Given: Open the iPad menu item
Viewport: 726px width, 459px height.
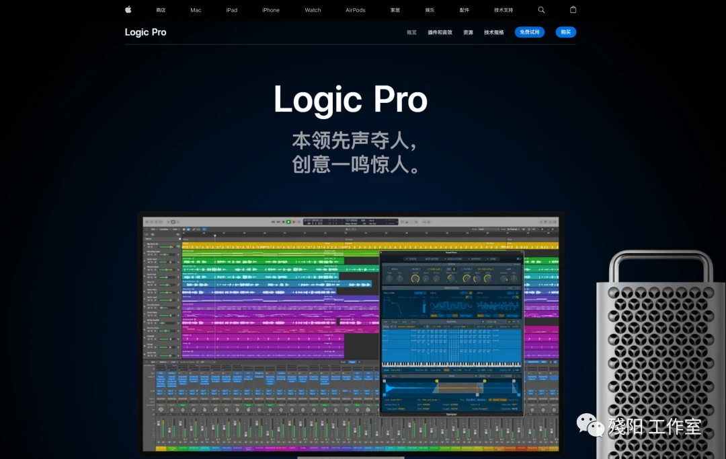Looking at the screenshot, I should pyautogui.click(x=232, y=10).
